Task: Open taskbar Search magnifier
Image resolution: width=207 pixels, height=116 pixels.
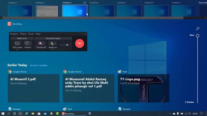Action: coord(9,113)
